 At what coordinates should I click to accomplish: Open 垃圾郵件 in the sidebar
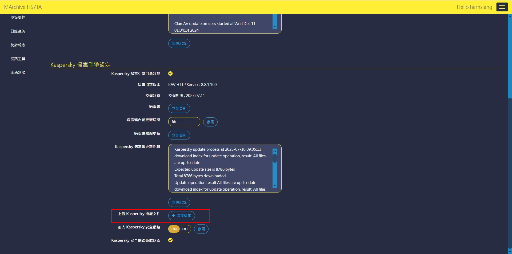point(18,17)
